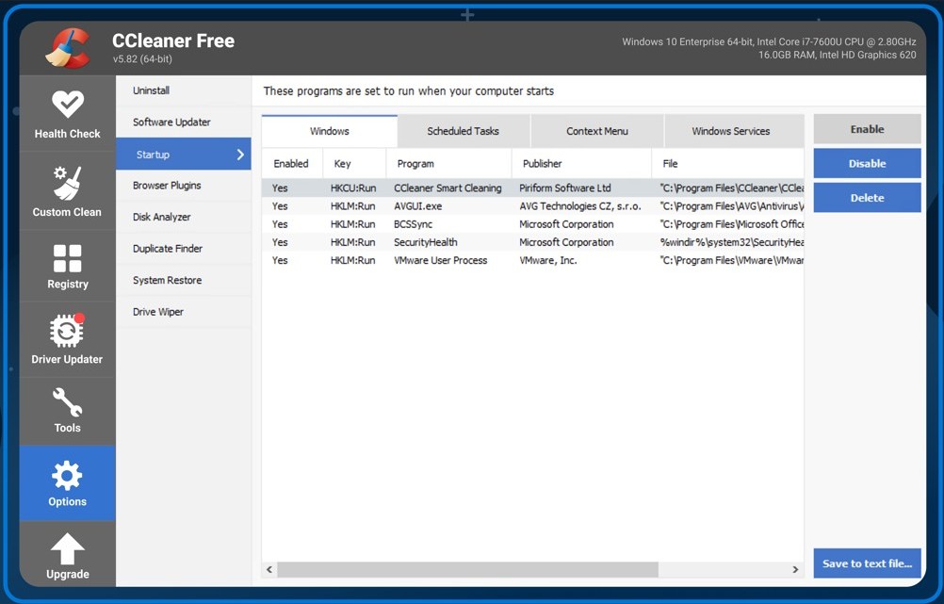The height and width of the screenshot is (604, 944).
Task: Switch to the Windows tab
Action: coord(330,131)
